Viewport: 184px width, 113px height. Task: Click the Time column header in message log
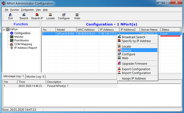32,82
